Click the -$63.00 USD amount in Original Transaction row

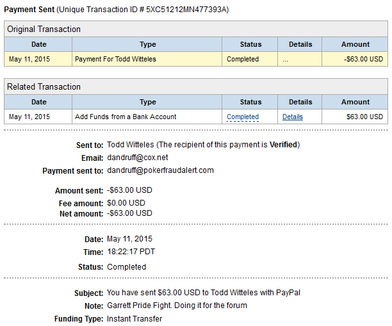363,59
